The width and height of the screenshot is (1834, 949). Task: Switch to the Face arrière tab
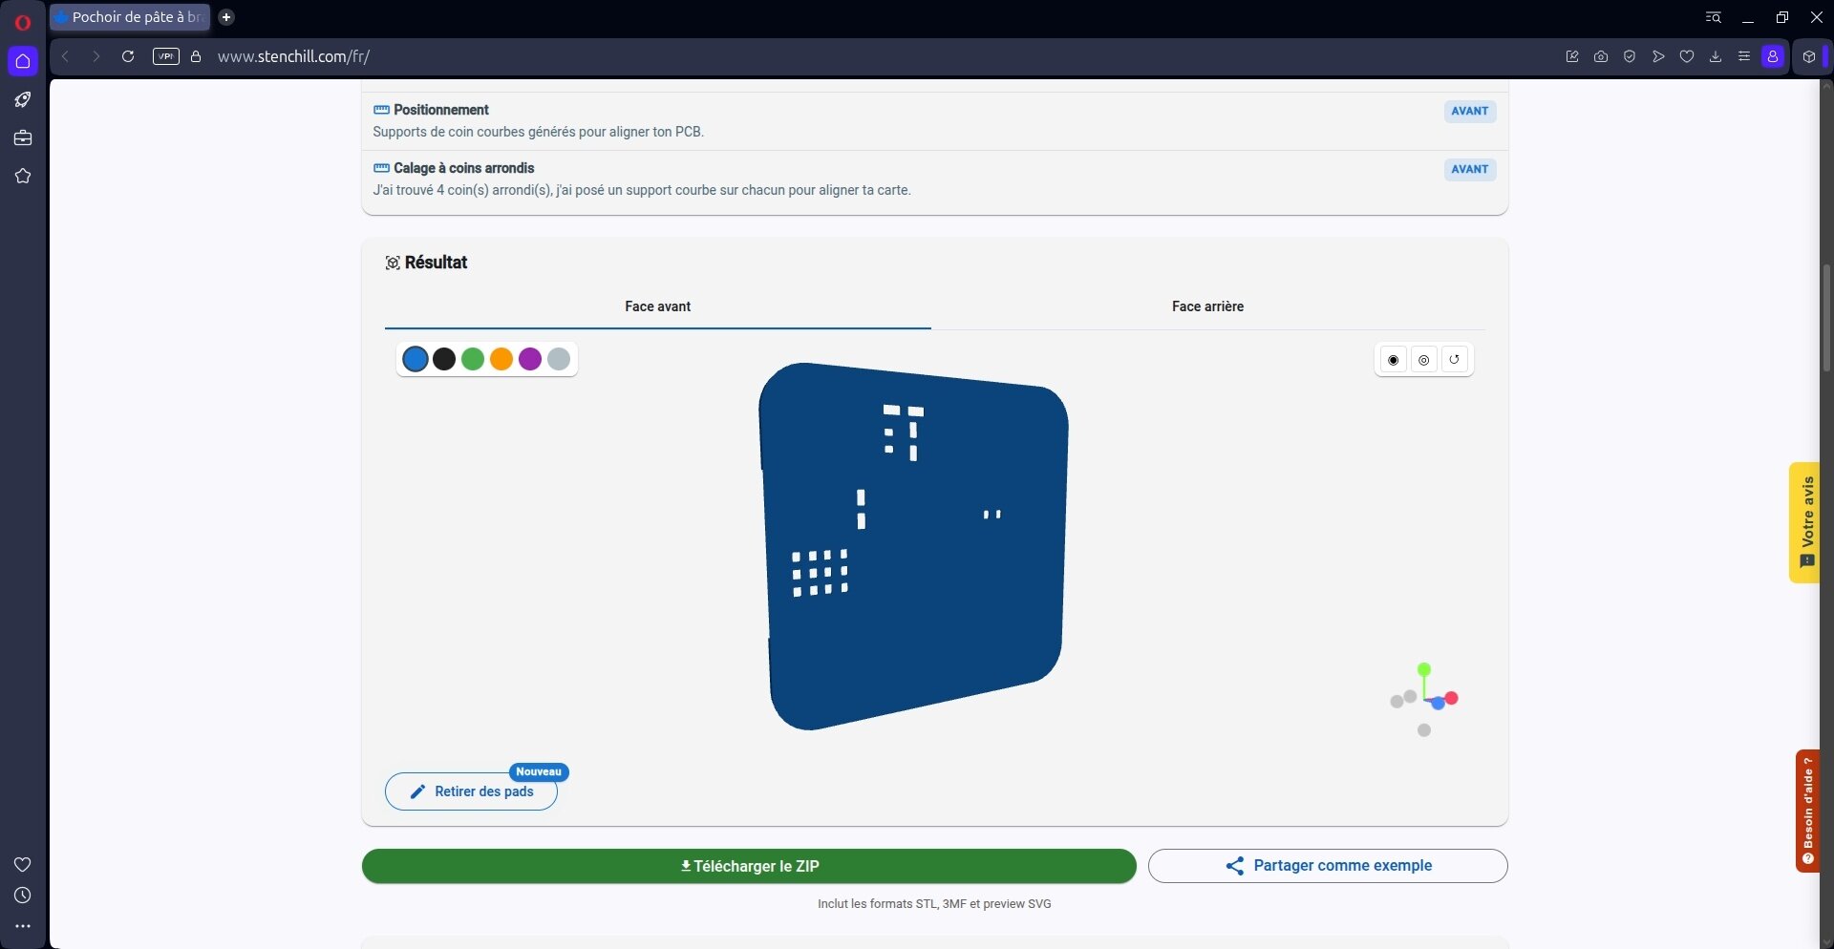[1208, 306]
